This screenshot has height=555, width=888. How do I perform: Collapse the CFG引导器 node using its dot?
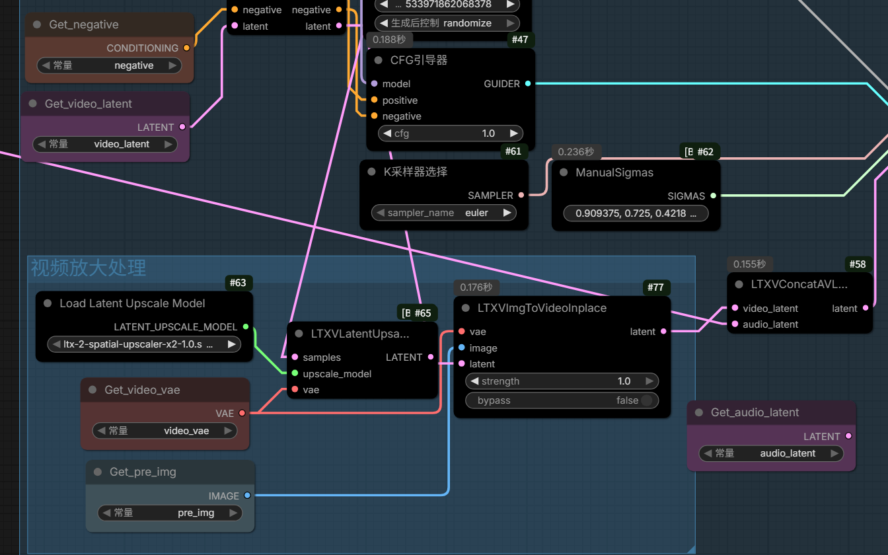[x=378, y=61]
